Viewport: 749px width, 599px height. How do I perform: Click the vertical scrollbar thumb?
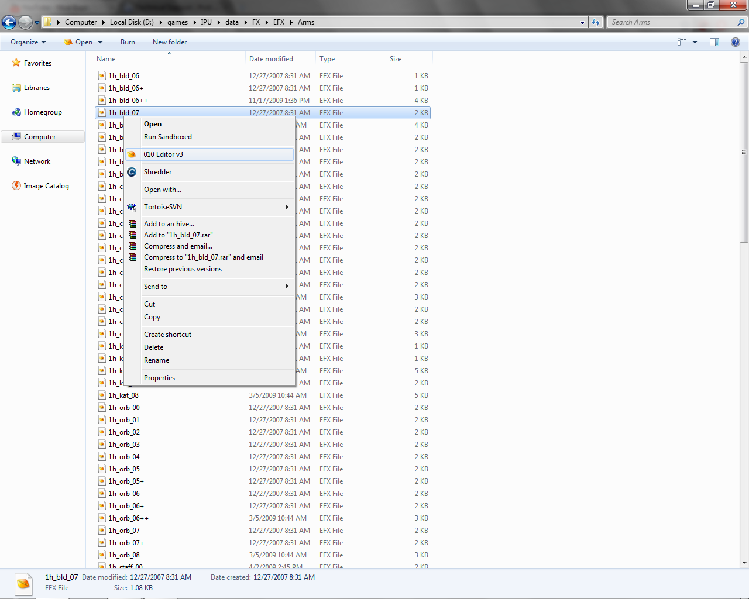744,152
